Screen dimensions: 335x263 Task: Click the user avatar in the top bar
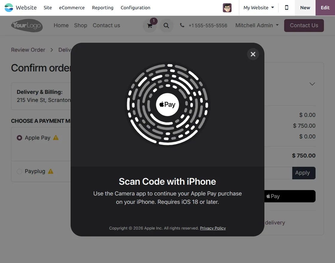coord(227,8)
